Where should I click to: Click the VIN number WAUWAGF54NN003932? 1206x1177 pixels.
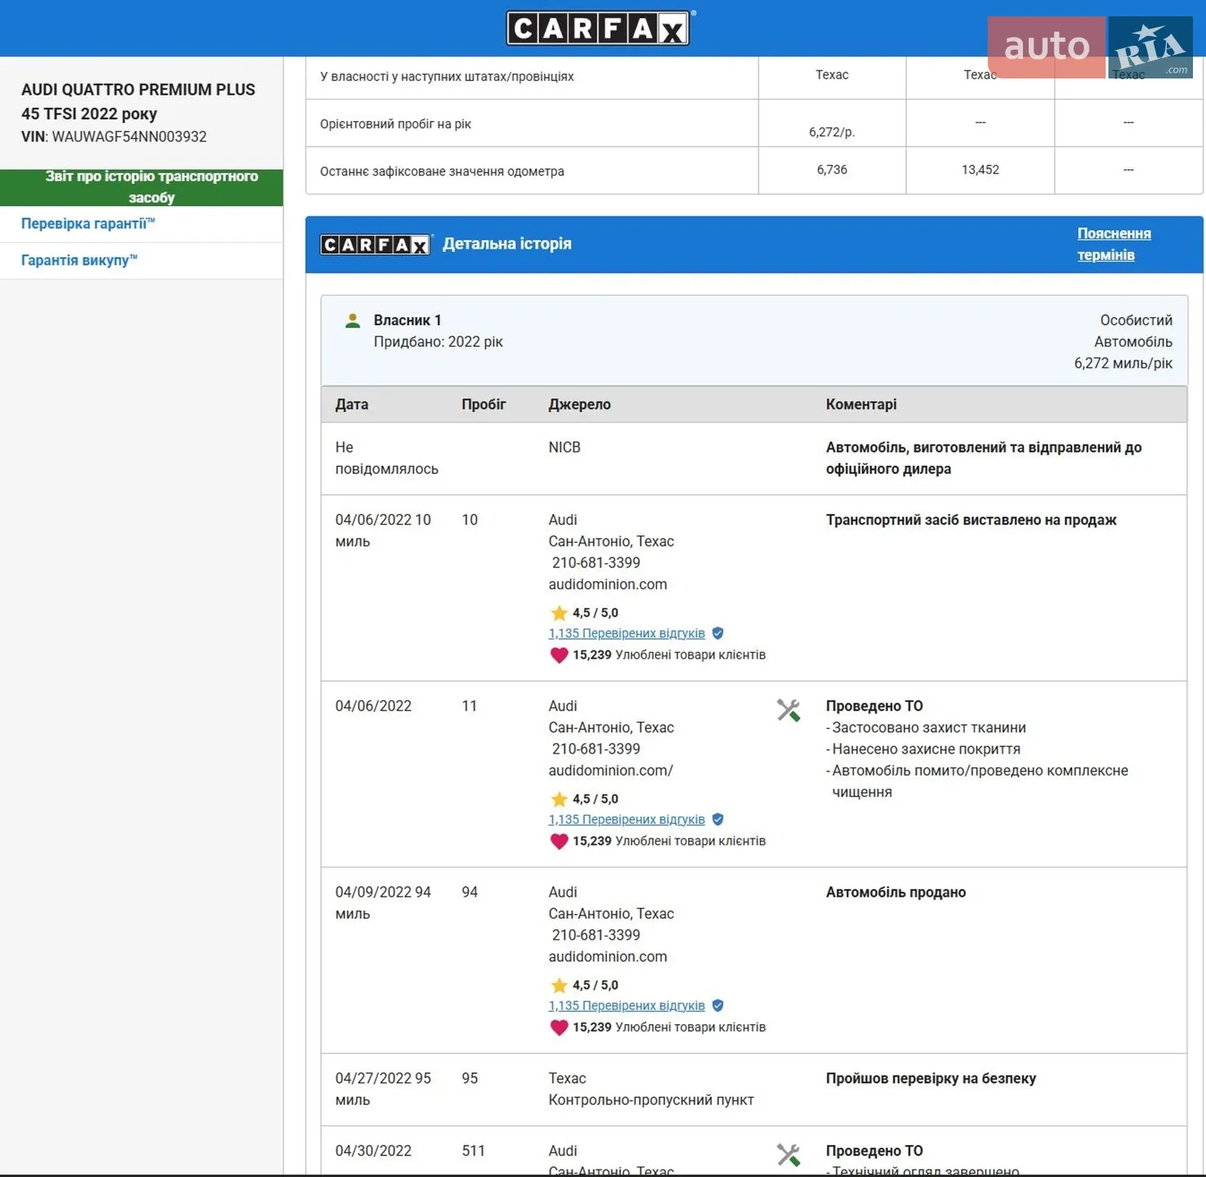[129, 136]
